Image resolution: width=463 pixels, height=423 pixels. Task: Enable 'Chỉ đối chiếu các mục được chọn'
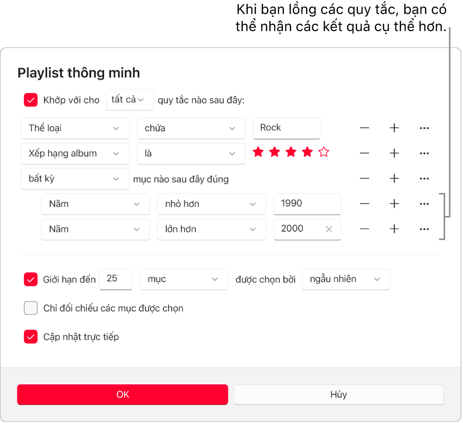tap(31, 309)
